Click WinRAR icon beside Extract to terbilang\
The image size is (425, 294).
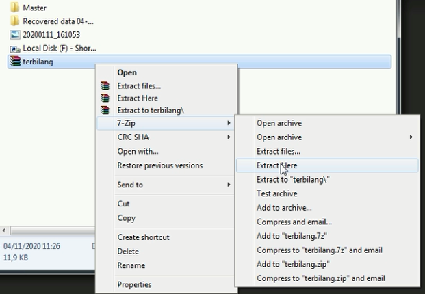pyautogui.click(x=105, y=110)
